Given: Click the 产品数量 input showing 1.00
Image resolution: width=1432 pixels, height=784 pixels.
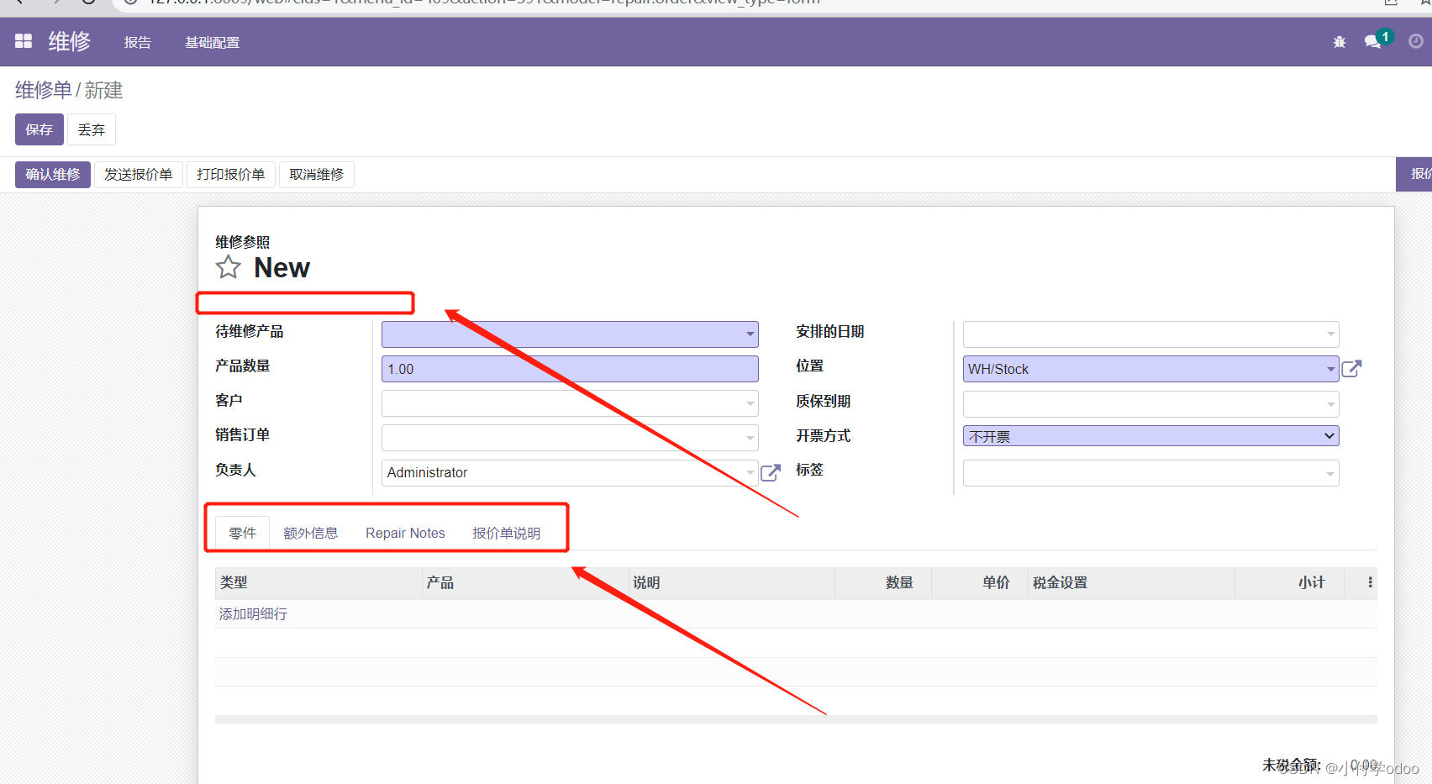Looking at the screenshot, I should 570,368.
